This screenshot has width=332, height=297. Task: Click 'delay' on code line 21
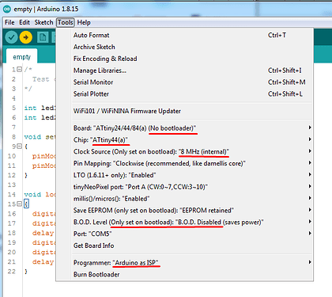click(43, 261)
